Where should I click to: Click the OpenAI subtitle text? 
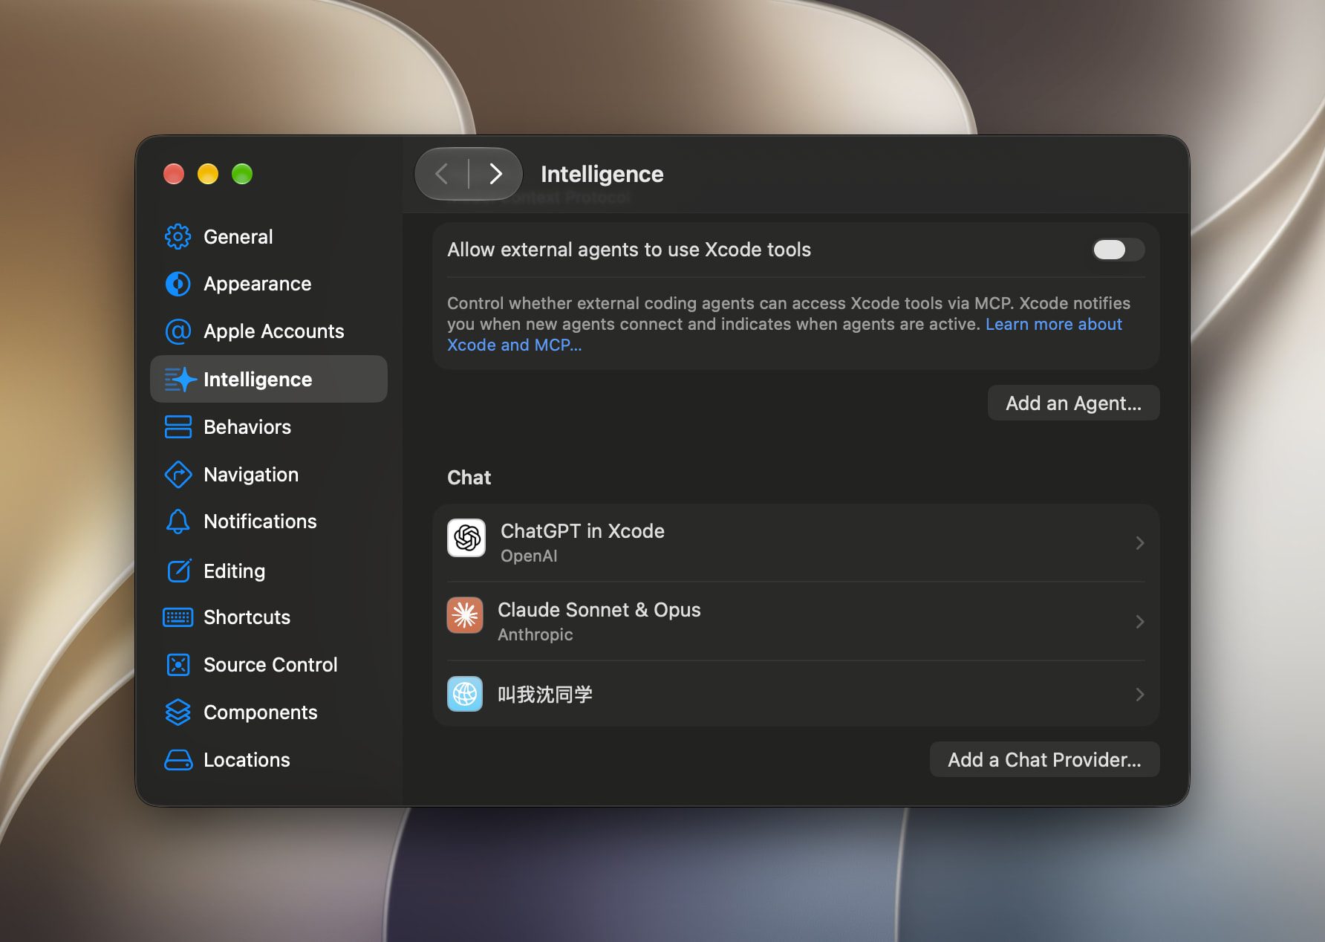click(x=529, y=556)
